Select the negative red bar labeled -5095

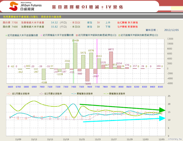87,75
